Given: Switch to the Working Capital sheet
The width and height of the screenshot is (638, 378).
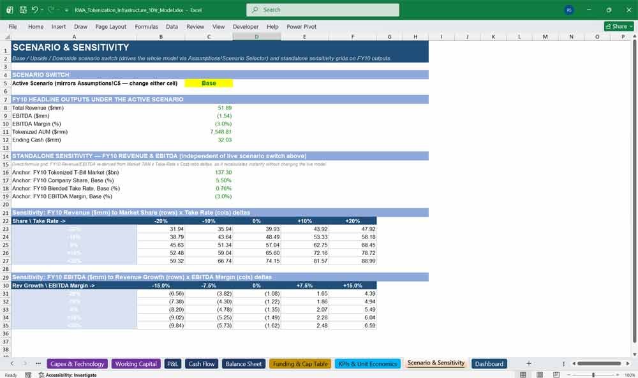Looking at the screenshot, I should click(x=136, y=364).
